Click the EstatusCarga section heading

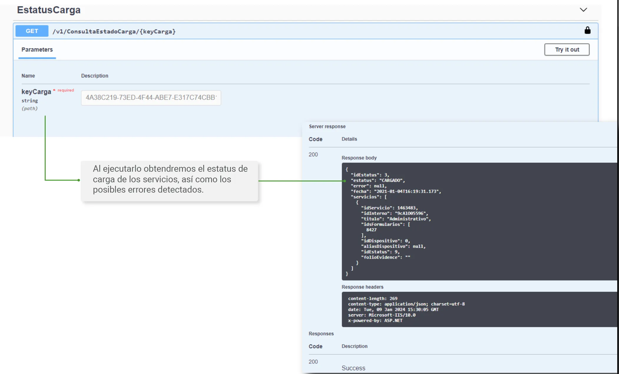[49, 10]
